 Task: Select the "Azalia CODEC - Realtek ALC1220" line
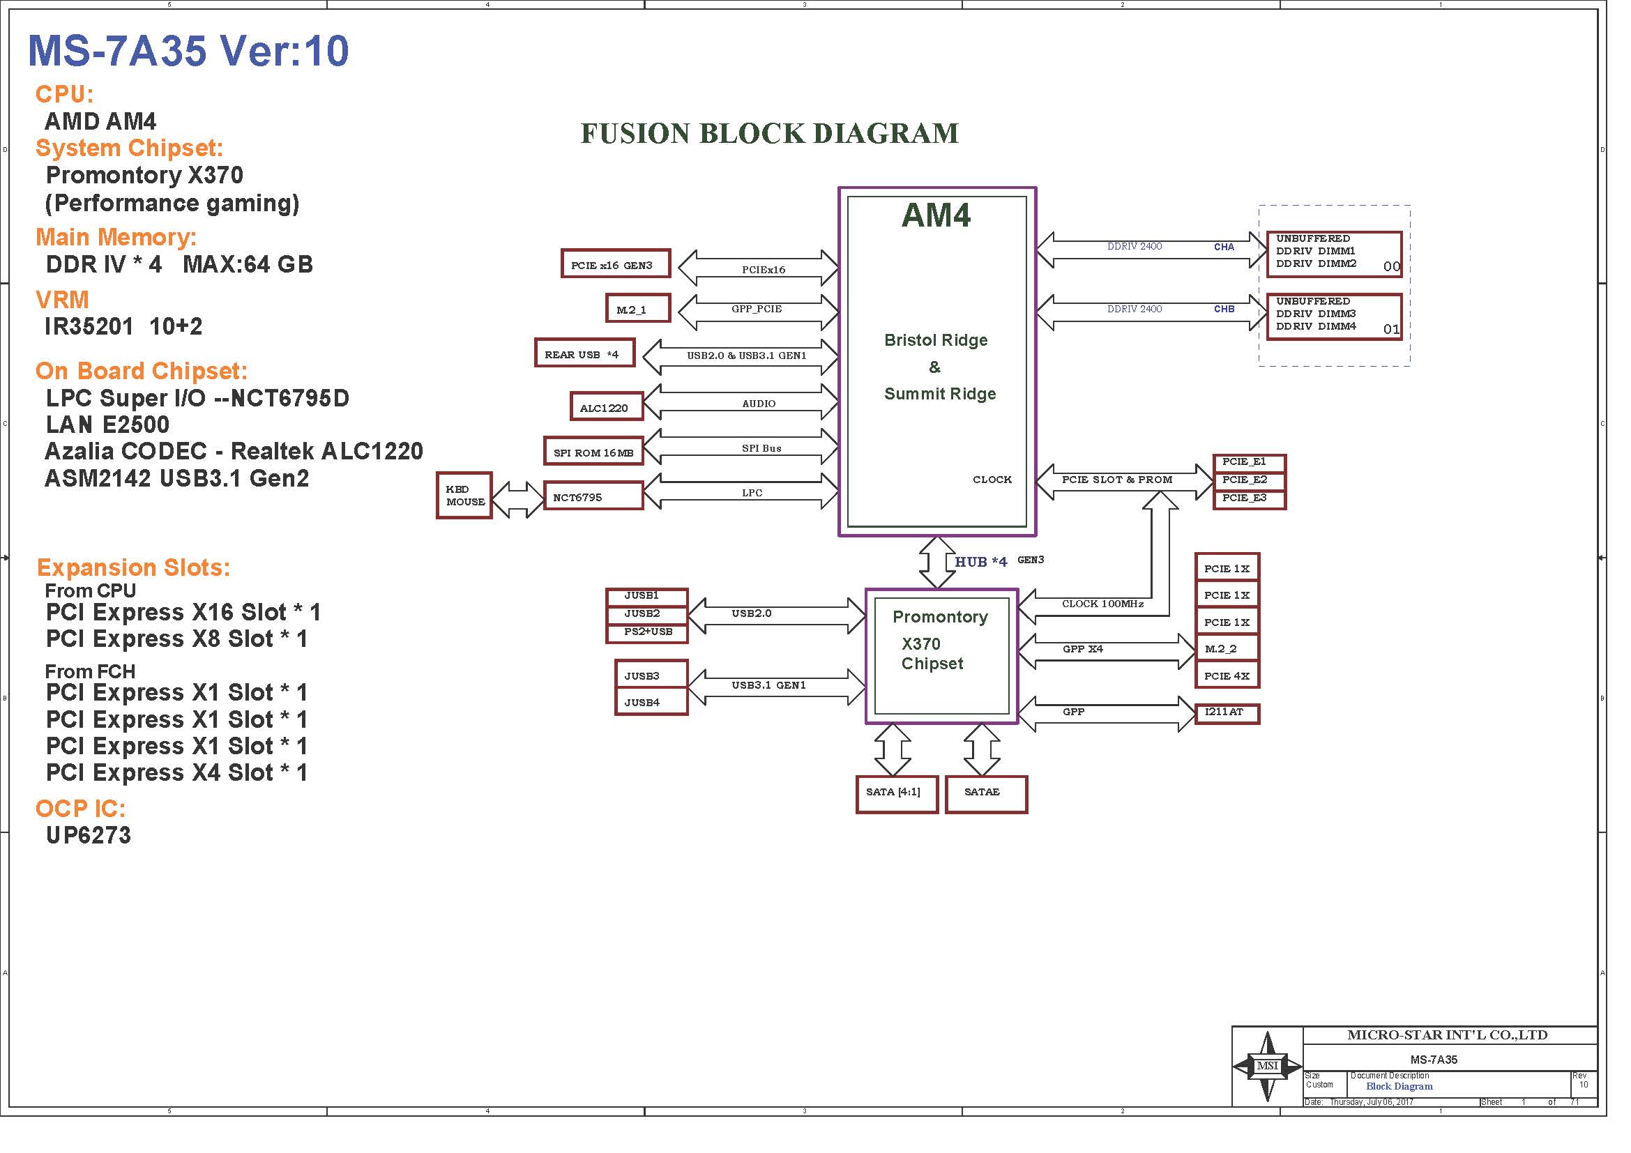pos(234,452)
